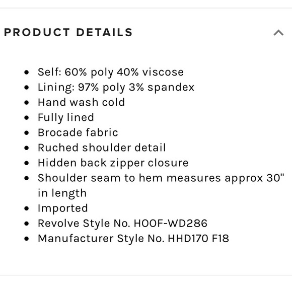292x292 pixels.
Task: Click the bullet beside 'Manufacturer Style No.'
Action: pos(27,239)
